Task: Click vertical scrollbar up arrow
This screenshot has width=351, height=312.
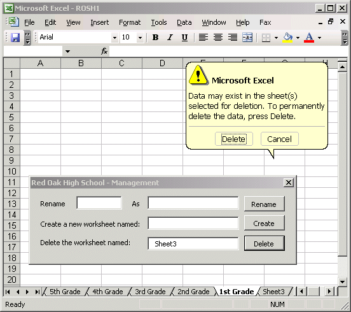Action: coord(343,67)
